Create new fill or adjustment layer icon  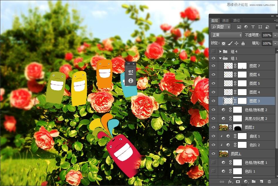(x=246, y=182)
